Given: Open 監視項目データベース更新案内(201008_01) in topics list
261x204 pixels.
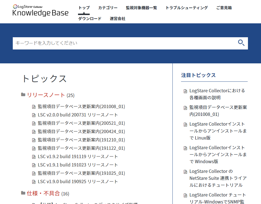Looking at the screenshot, I should click(81, 106).
